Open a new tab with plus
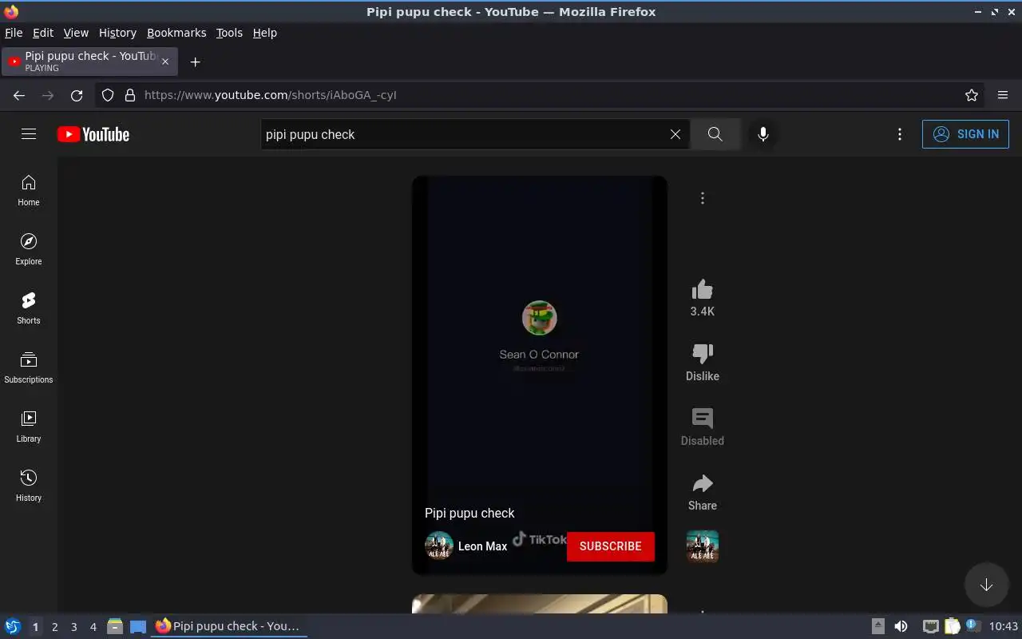This screenshot has width=1022, height=639. (x=195, y=62)
